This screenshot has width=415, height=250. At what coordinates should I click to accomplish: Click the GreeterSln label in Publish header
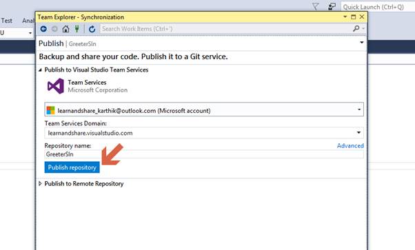[82, 44]
